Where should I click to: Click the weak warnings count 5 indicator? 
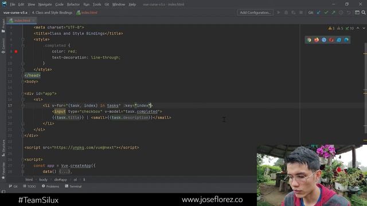tap(340, 28)
